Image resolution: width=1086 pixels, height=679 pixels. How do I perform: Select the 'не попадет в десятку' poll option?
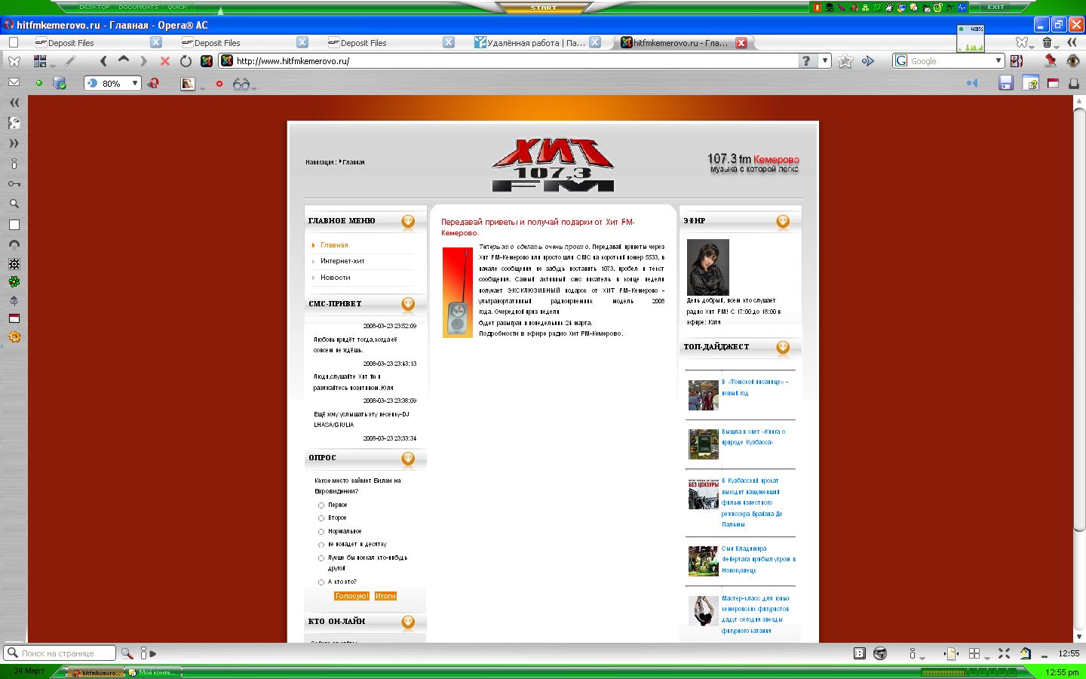321,545
